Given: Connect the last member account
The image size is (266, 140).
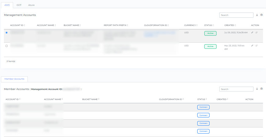Looking at the screenshot, I should tap(203, 131).
